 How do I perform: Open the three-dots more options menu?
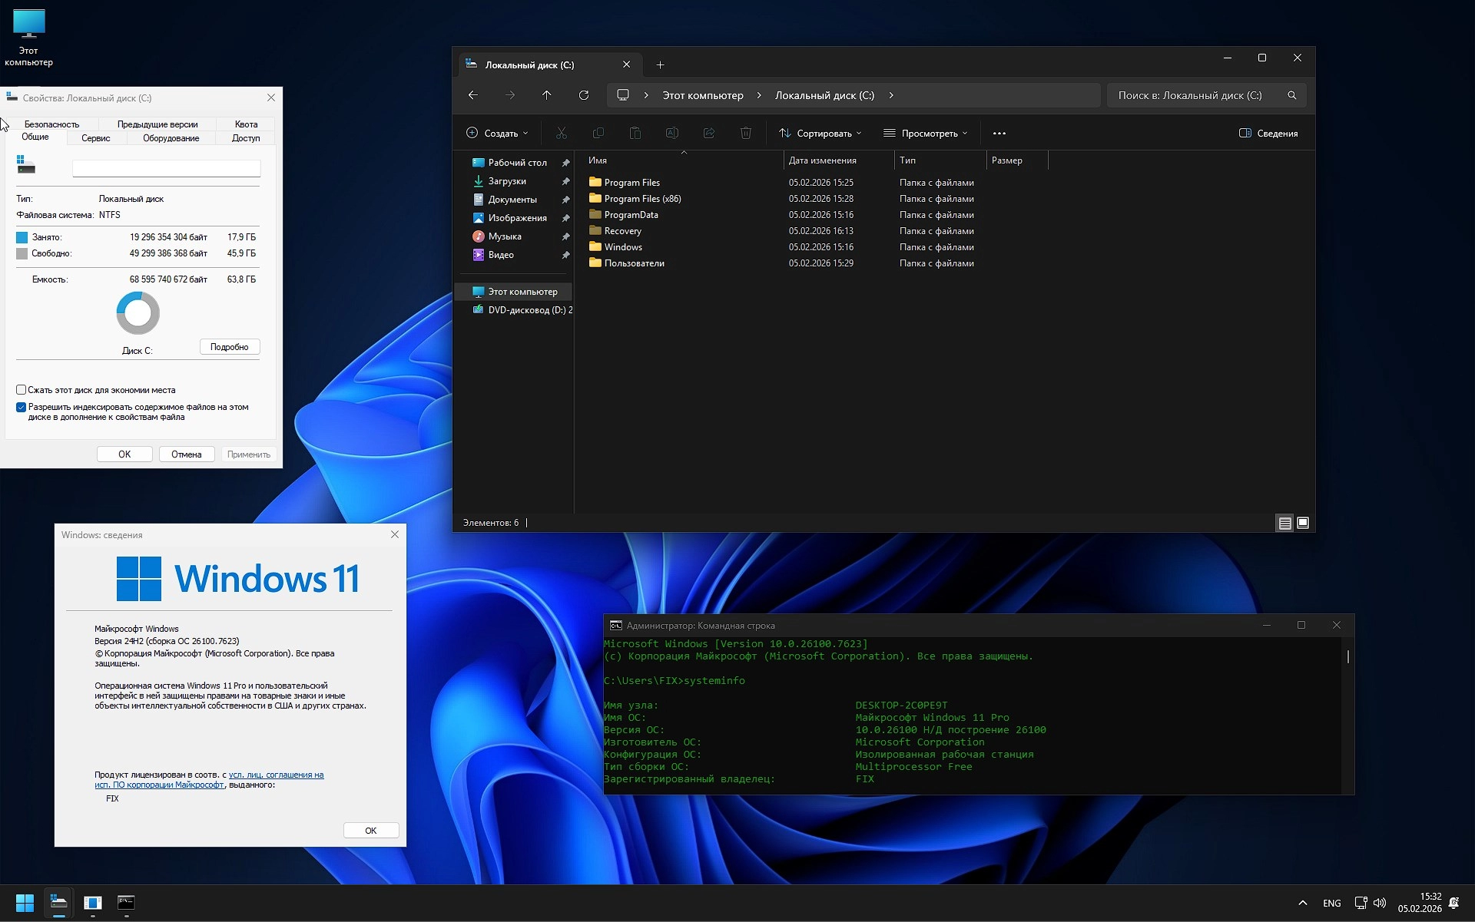(x=999, y=134)
